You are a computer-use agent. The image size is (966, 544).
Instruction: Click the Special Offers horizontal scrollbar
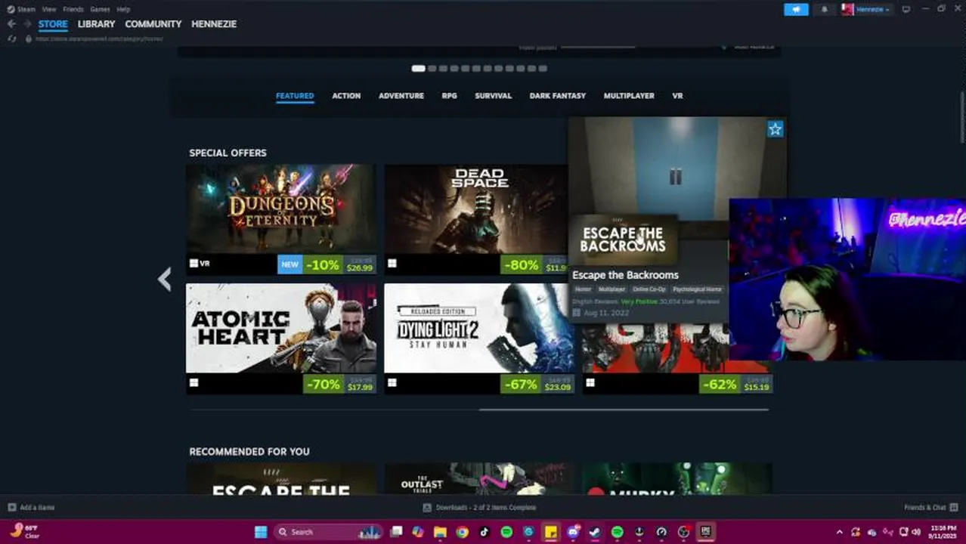pyautogui.click(x=624, y=410)
